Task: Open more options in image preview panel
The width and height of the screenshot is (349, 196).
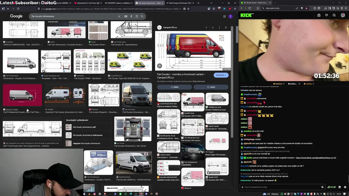Action: pyautogui.click(x=220, y=27)
